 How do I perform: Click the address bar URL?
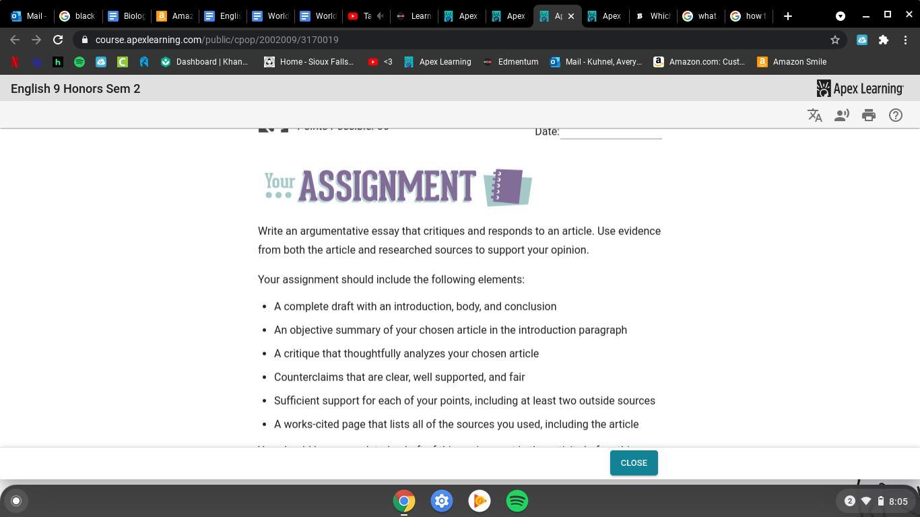[217, 40]
